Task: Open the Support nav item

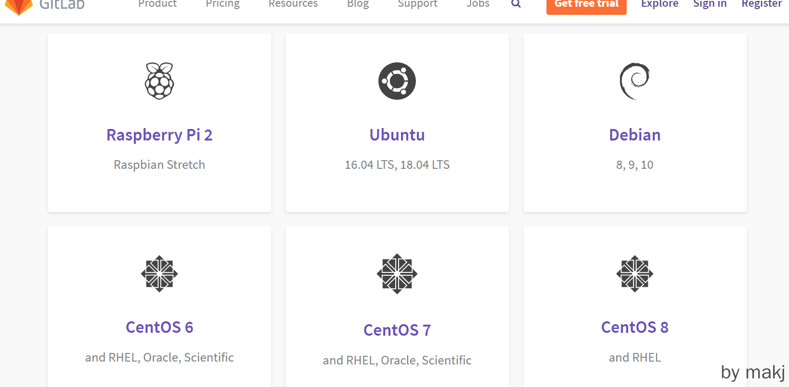Action: 417,4
